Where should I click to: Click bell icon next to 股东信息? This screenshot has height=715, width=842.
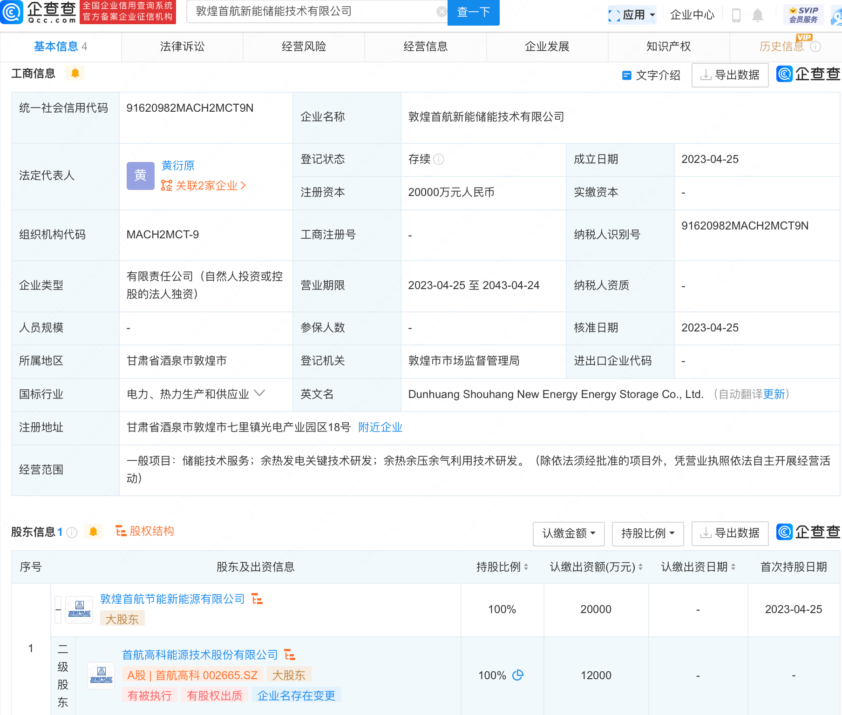[93, 532]
